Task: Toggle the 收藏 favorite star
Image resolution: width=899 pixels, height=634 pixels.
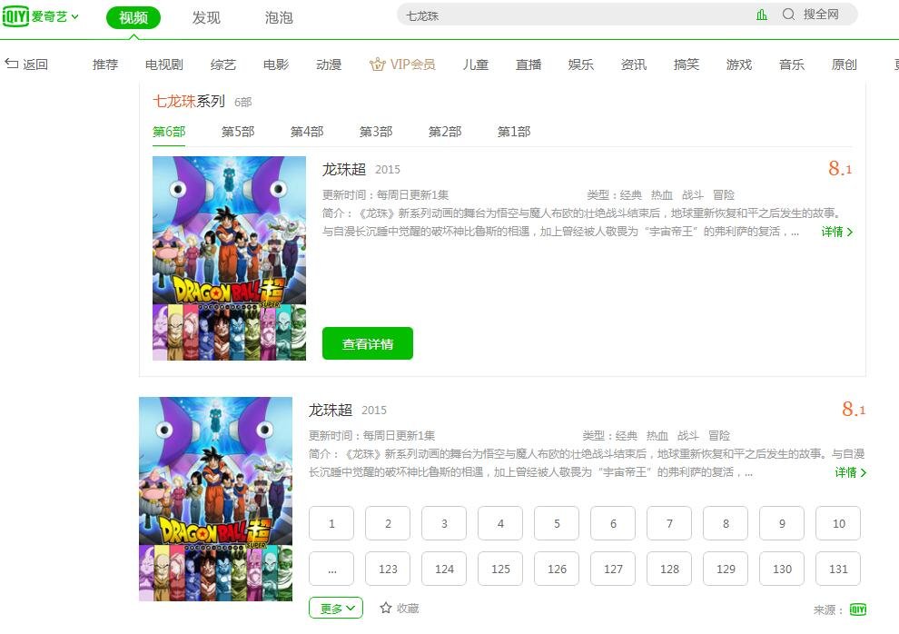Action: [385, 609]
